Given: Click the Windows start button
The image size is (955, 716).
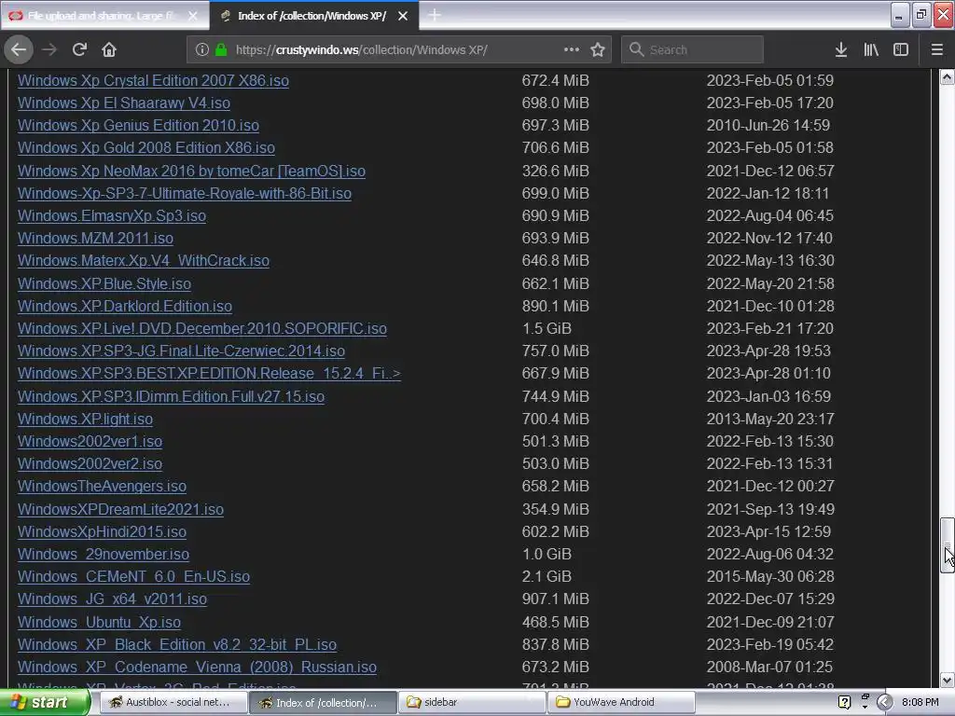Looking at the screenshot, I should 44,703.
